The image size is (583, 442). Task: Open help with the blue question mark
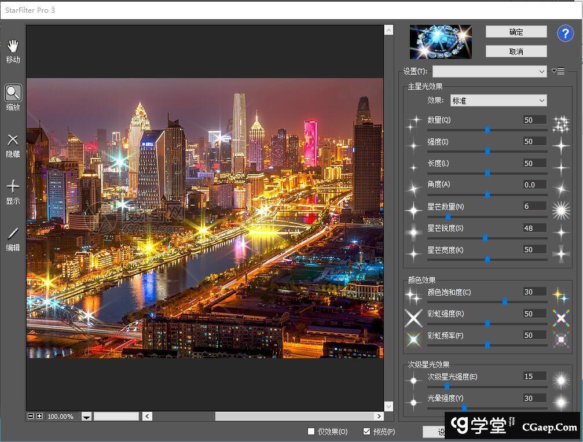pyautogui.click(x=565, y=34)
